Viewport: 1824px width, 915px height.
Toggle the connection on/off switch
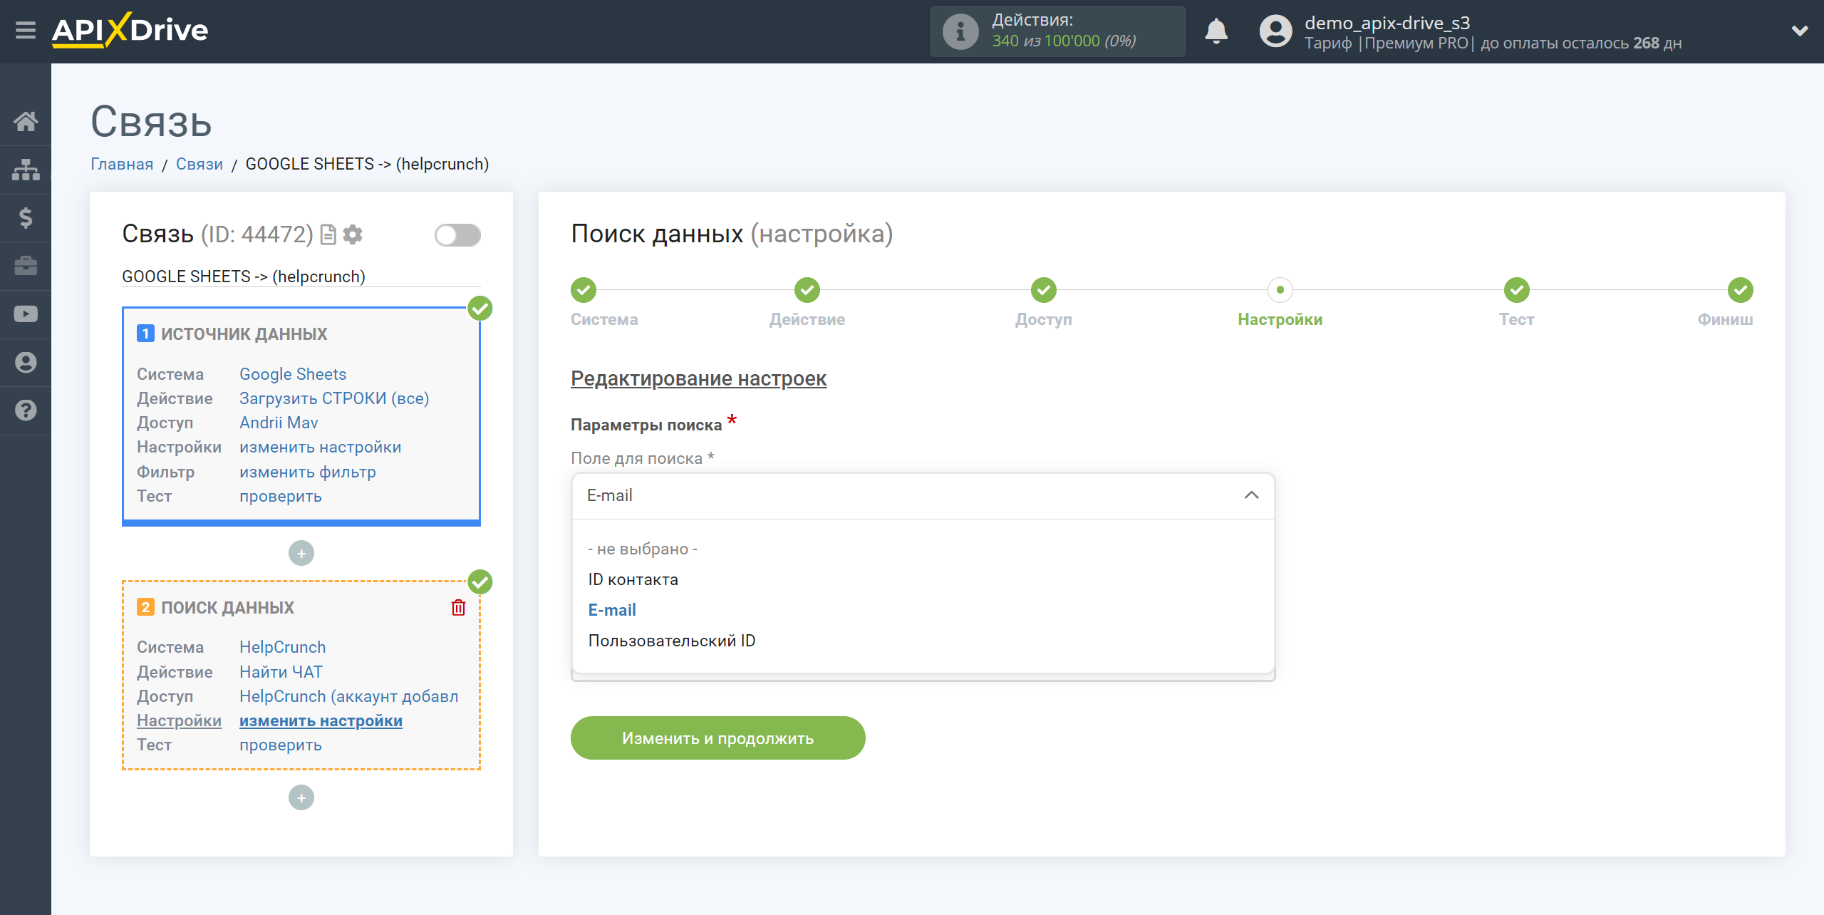[x=457, y=235]
